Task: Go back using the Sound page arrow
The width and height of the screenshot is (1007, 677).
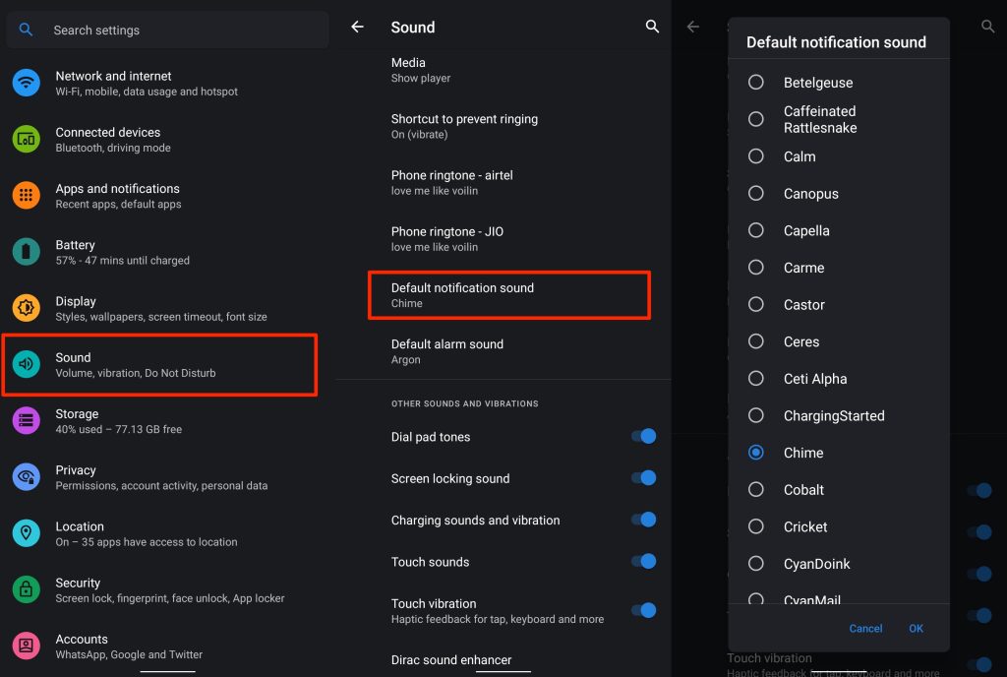Action: (357, 28)
